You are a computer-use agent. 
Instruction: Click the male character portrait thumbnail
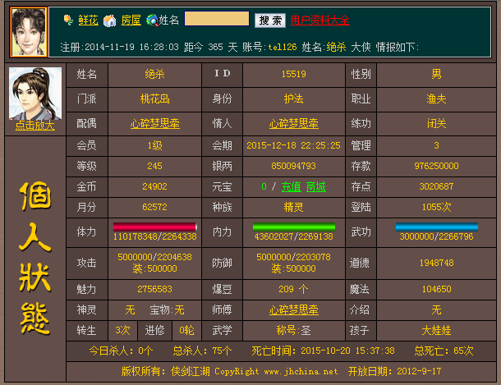tap(35, 94)
